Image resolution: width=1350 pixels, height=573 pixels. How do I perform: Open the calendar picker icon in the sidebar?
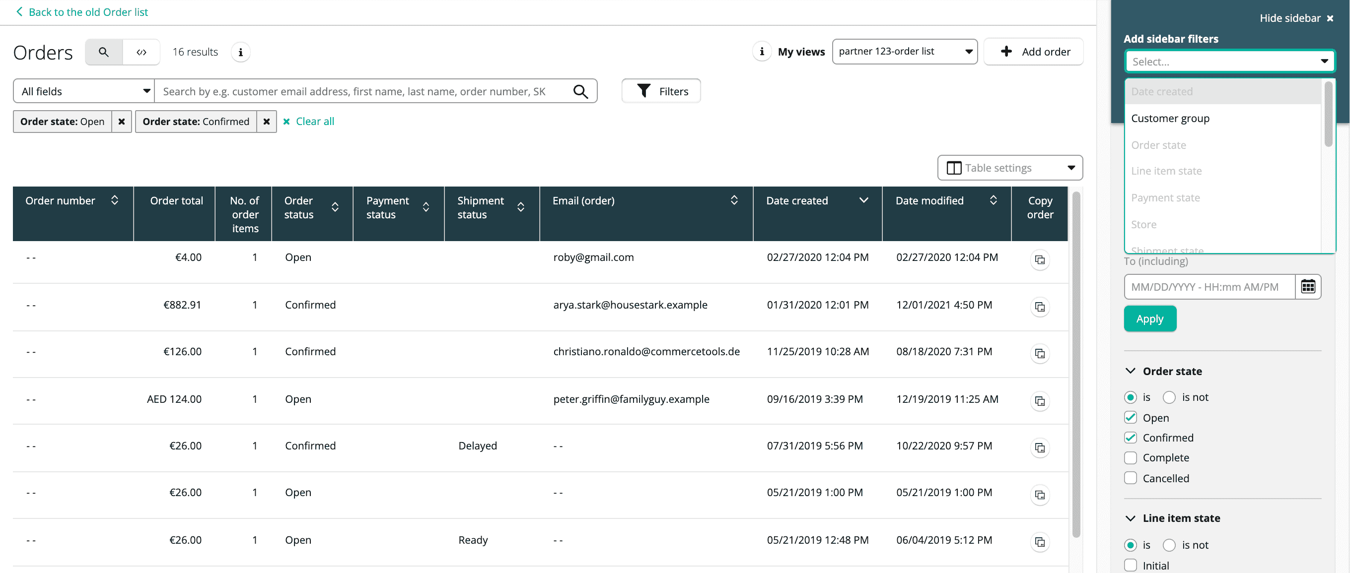click(x=1308, y=287)
